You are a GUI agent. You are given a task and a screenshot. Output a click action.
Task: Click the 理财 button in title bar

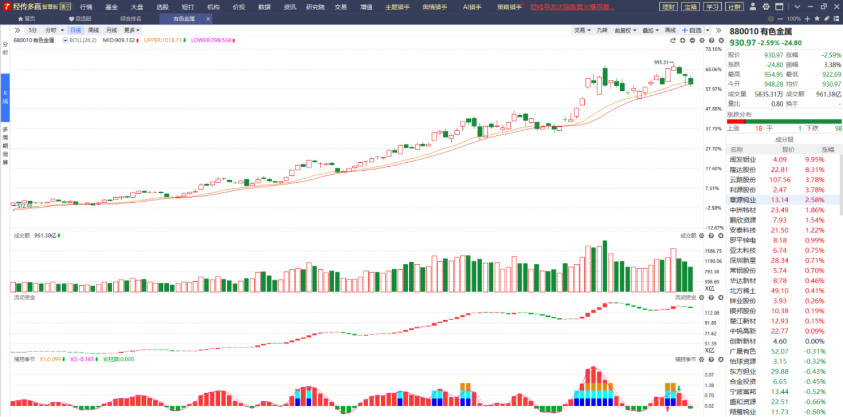point(668,7)
